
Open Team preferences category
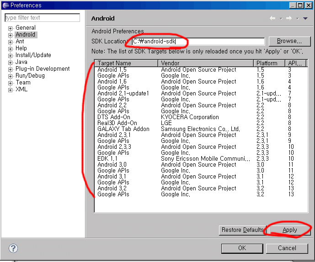23,83
